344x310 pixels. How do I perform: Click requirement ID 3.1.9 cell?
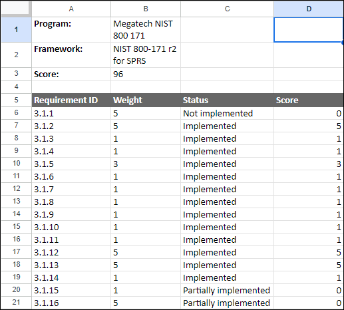[71, 214]
